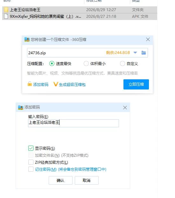Uncheck the 显示密码(S) checkbox

coord(31,148)
